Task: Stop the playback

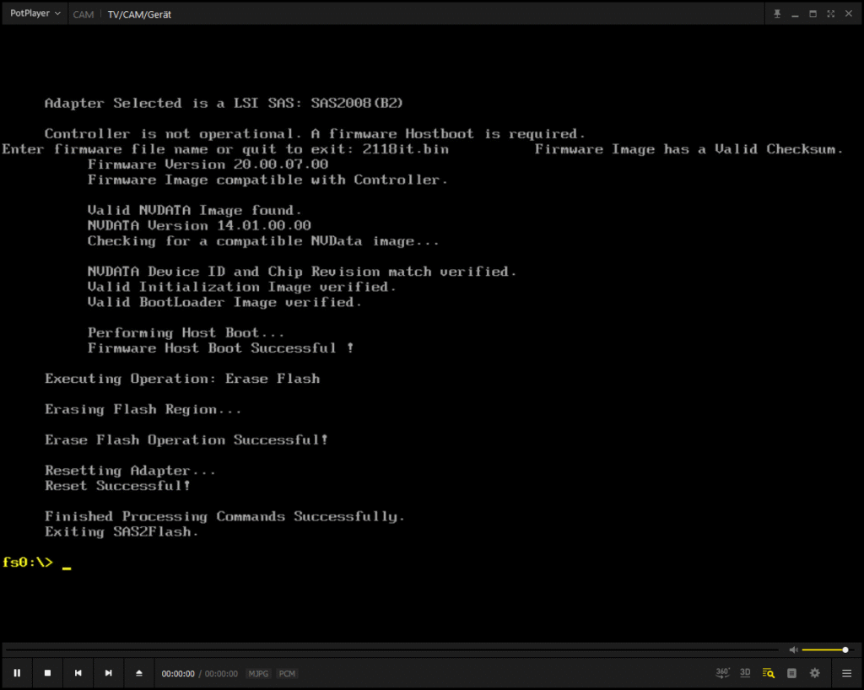Action: (48, 673)
